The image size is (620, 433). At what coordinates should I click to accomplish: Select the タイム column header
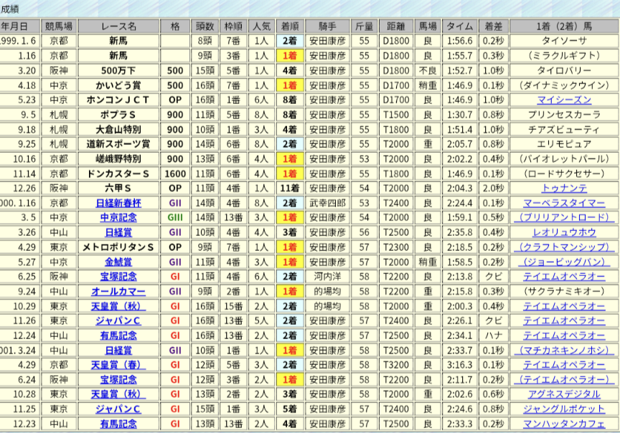coord(460,26)
